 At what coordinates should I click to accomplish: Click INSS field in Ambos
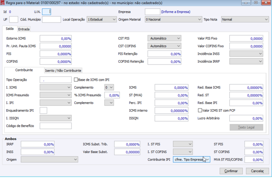(38, 152)
